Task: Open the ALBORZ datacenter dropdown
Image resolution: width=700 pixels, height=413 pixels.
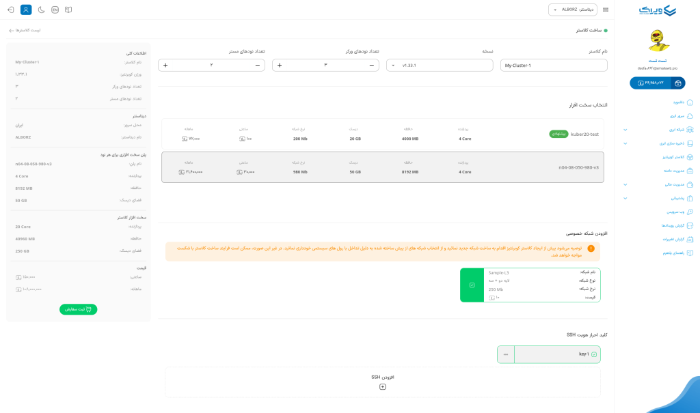Action: coord(573,10)
